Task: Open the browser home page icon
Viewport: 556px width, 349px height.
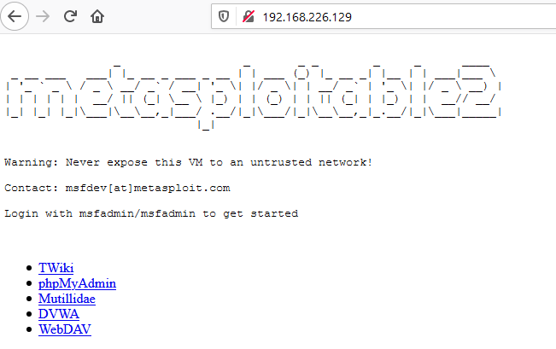Action: pyautogui.click(x=97, y=16)
